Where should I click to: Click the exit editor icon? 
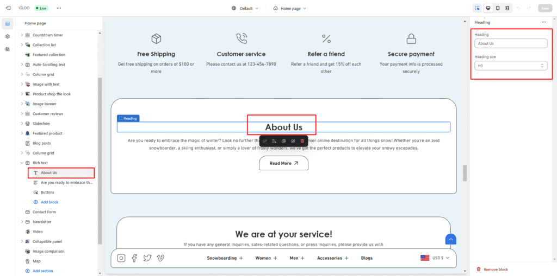pyautogui.click(x=8, y=8)
